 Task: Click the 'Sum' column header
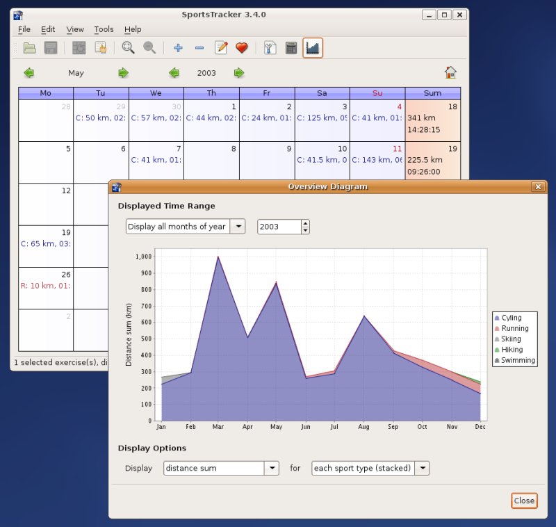(x=432, y=93)
